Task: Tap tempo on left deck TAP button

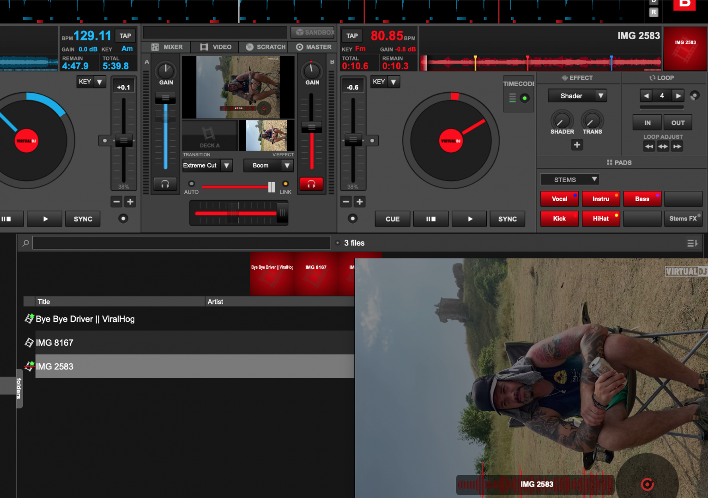Action: coord(125,36)
